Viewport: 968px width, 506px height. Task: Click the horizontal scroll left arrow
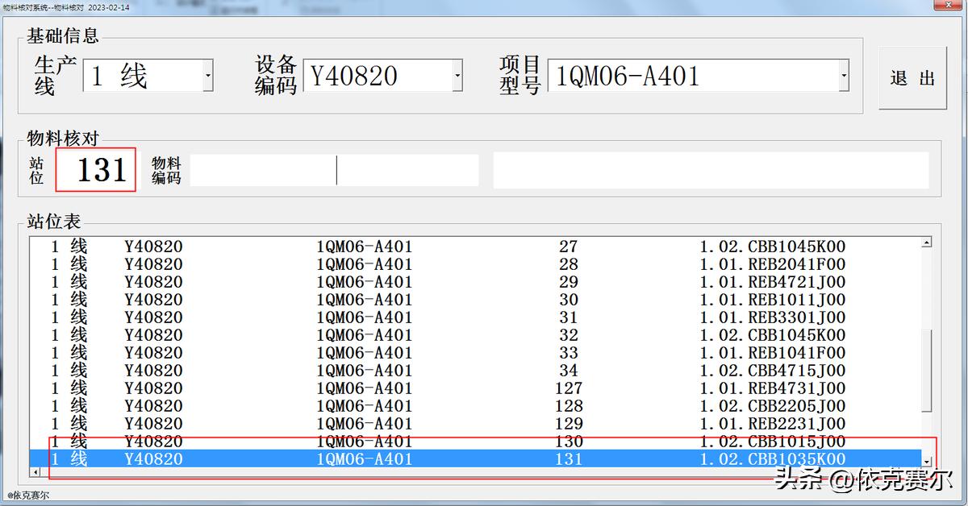[34, 471]
